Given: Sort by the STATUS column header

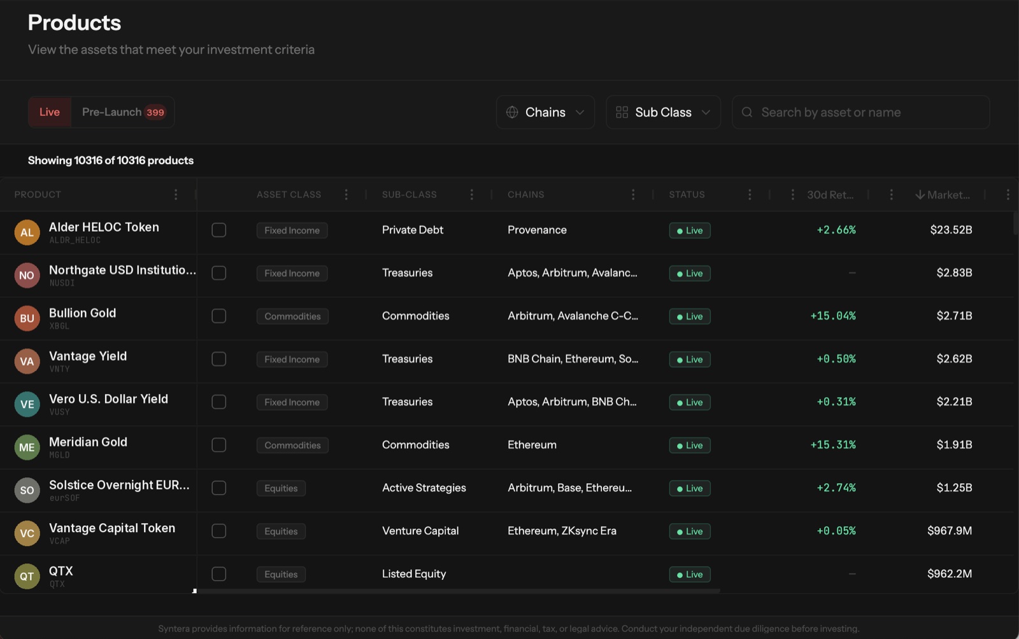Looking at the screenshot, I should pyautogui.click(x=687, y=195).
